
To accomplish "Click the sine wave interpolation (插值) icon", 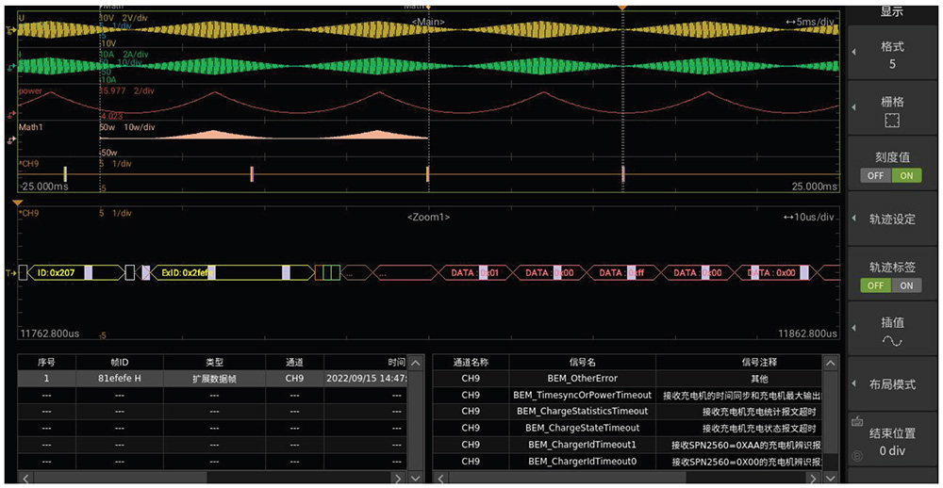I will click(892, 340).
